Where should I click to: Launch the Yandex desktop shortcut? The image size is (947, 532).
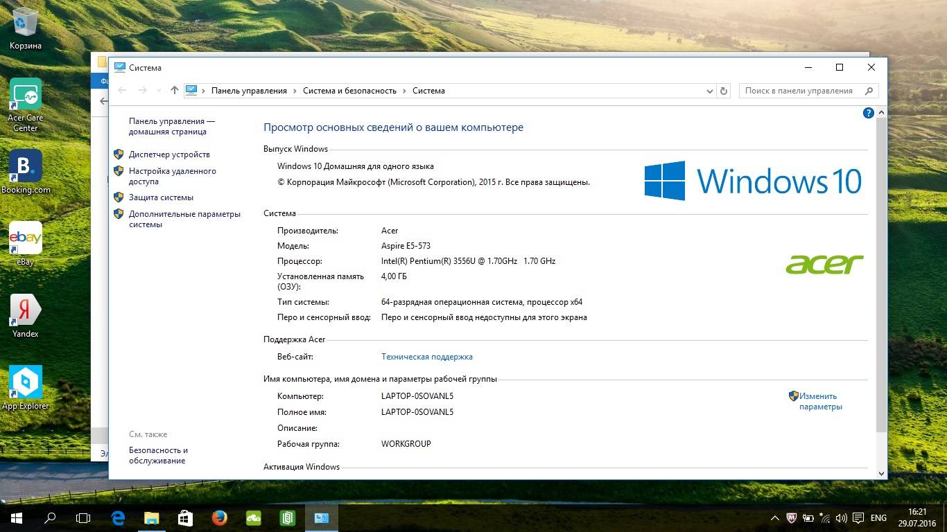(x=26, y=316)
